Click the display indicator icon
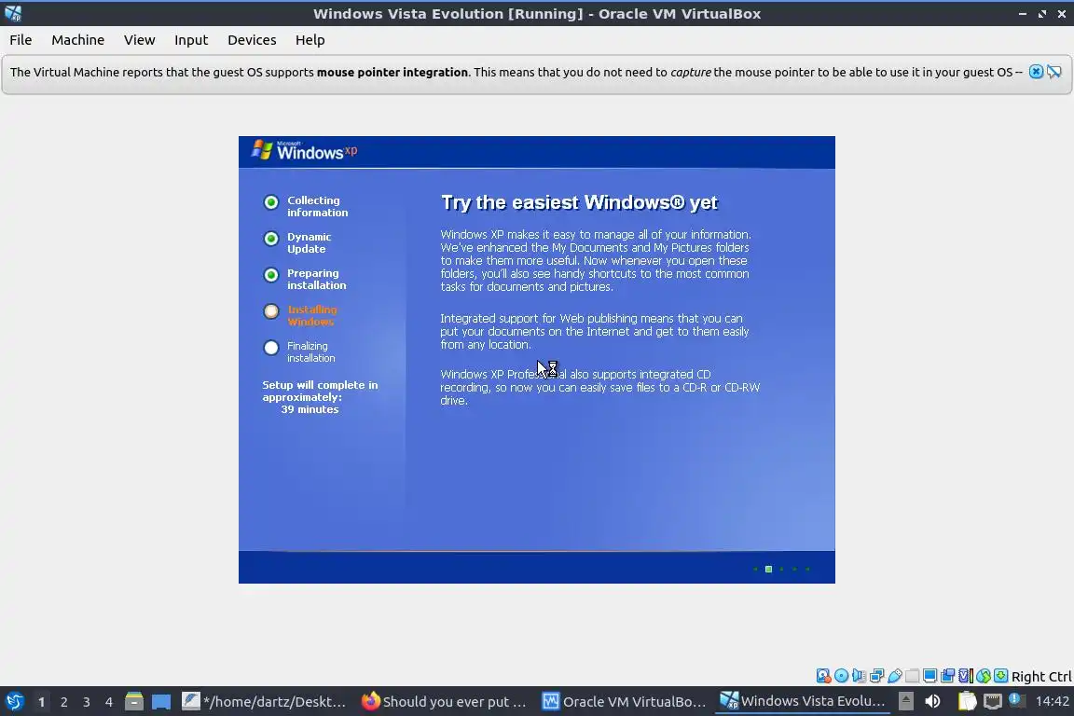 click(929, 676)
